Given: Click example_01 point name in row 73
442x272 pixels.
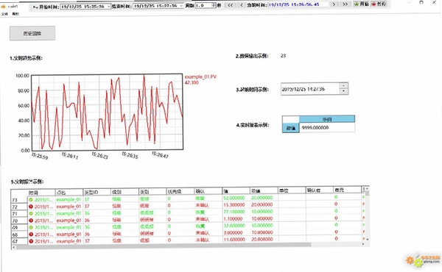Looking at the screenshot, I should tap(69, 199).
